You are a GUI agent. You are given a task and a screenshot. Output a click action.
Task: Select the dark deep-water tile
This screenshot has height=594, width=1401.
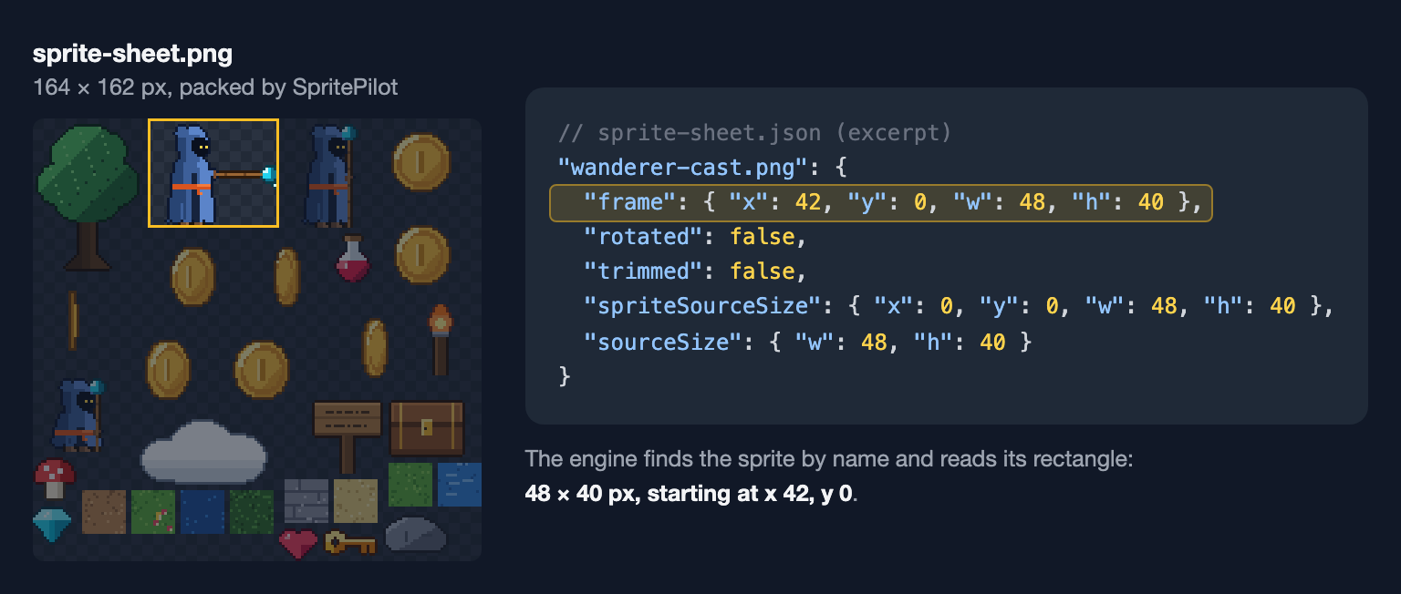click(x=202, y=512)
